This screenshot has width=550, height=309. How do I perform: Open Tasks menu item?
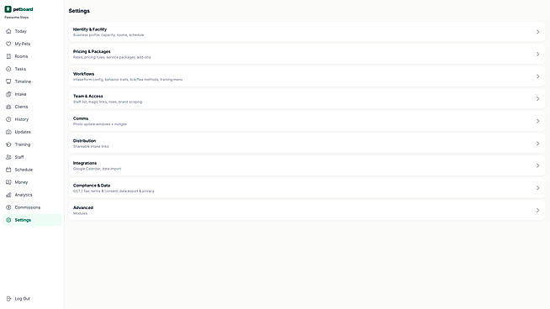point(32,69)
